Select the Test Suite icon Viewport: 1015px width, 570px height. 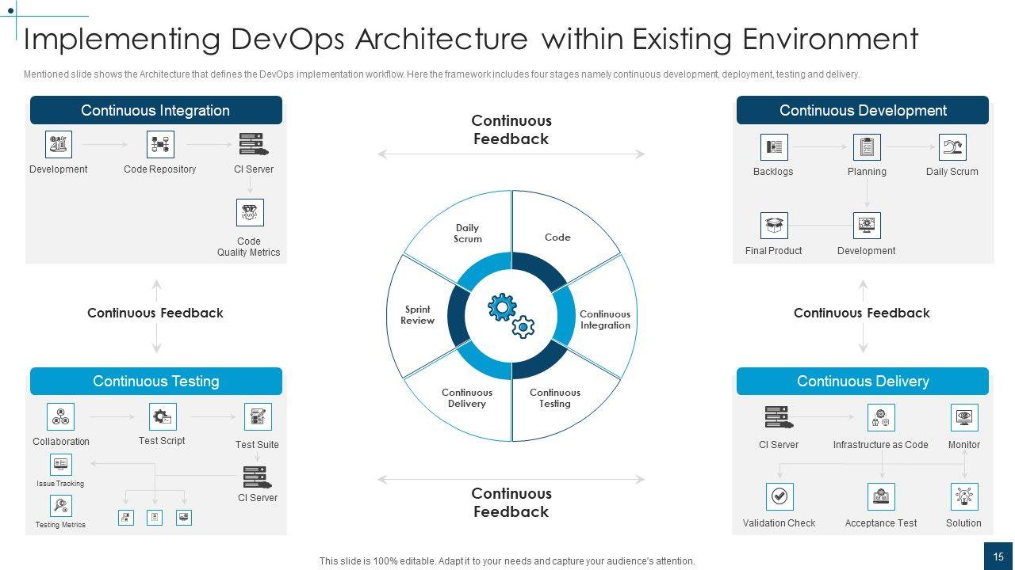point(258,417)
